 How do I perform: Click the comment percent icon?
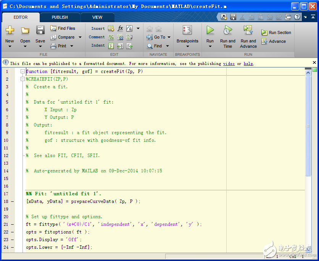[111, 37]
